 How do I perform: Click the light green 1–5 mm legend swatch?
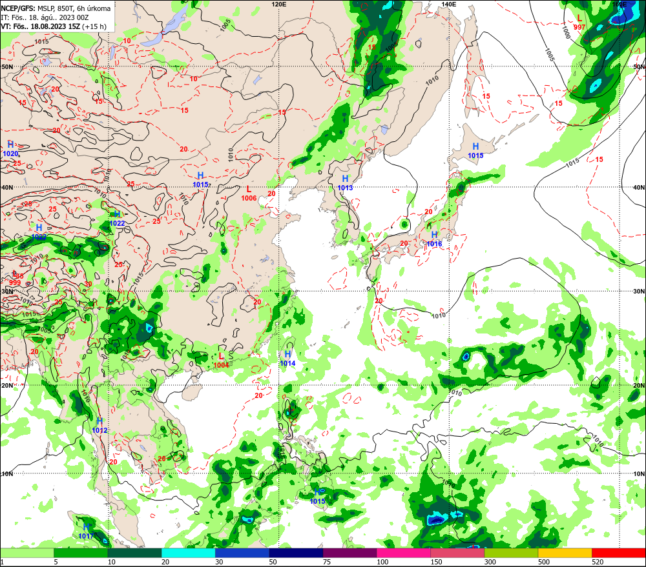(27, 553)
